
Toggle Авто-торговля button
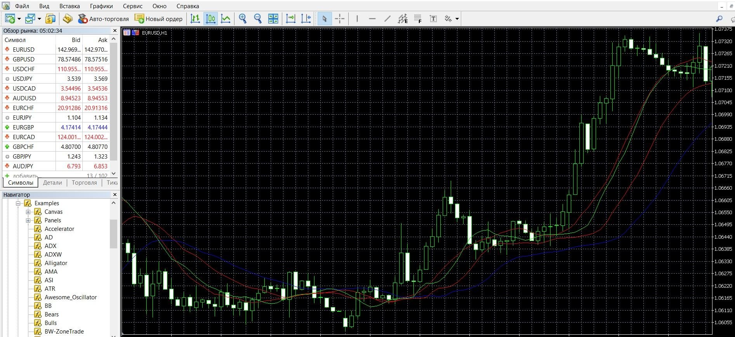(104, 19)
